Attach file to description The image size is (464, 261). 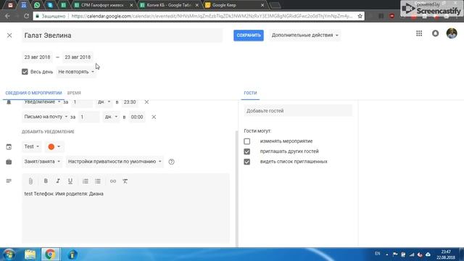click(x=30, y=181)
